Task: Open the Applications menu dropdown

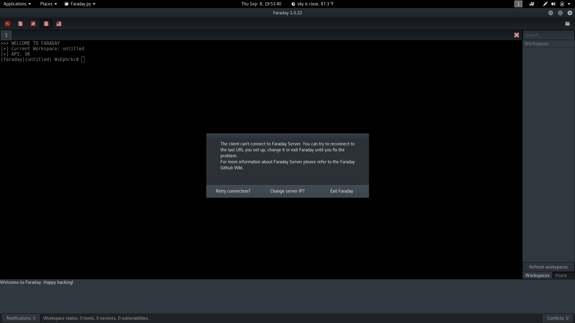Action: pos(17,4)
